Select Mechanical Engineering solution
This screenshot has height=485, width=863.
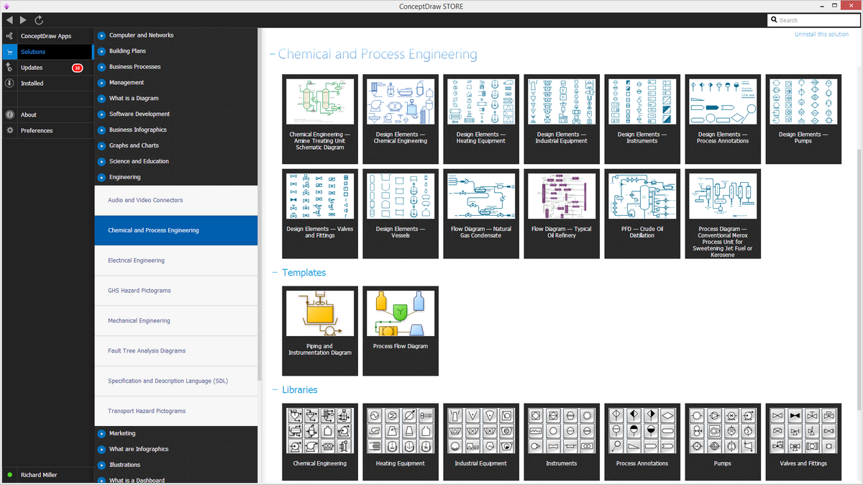(176, 321)
